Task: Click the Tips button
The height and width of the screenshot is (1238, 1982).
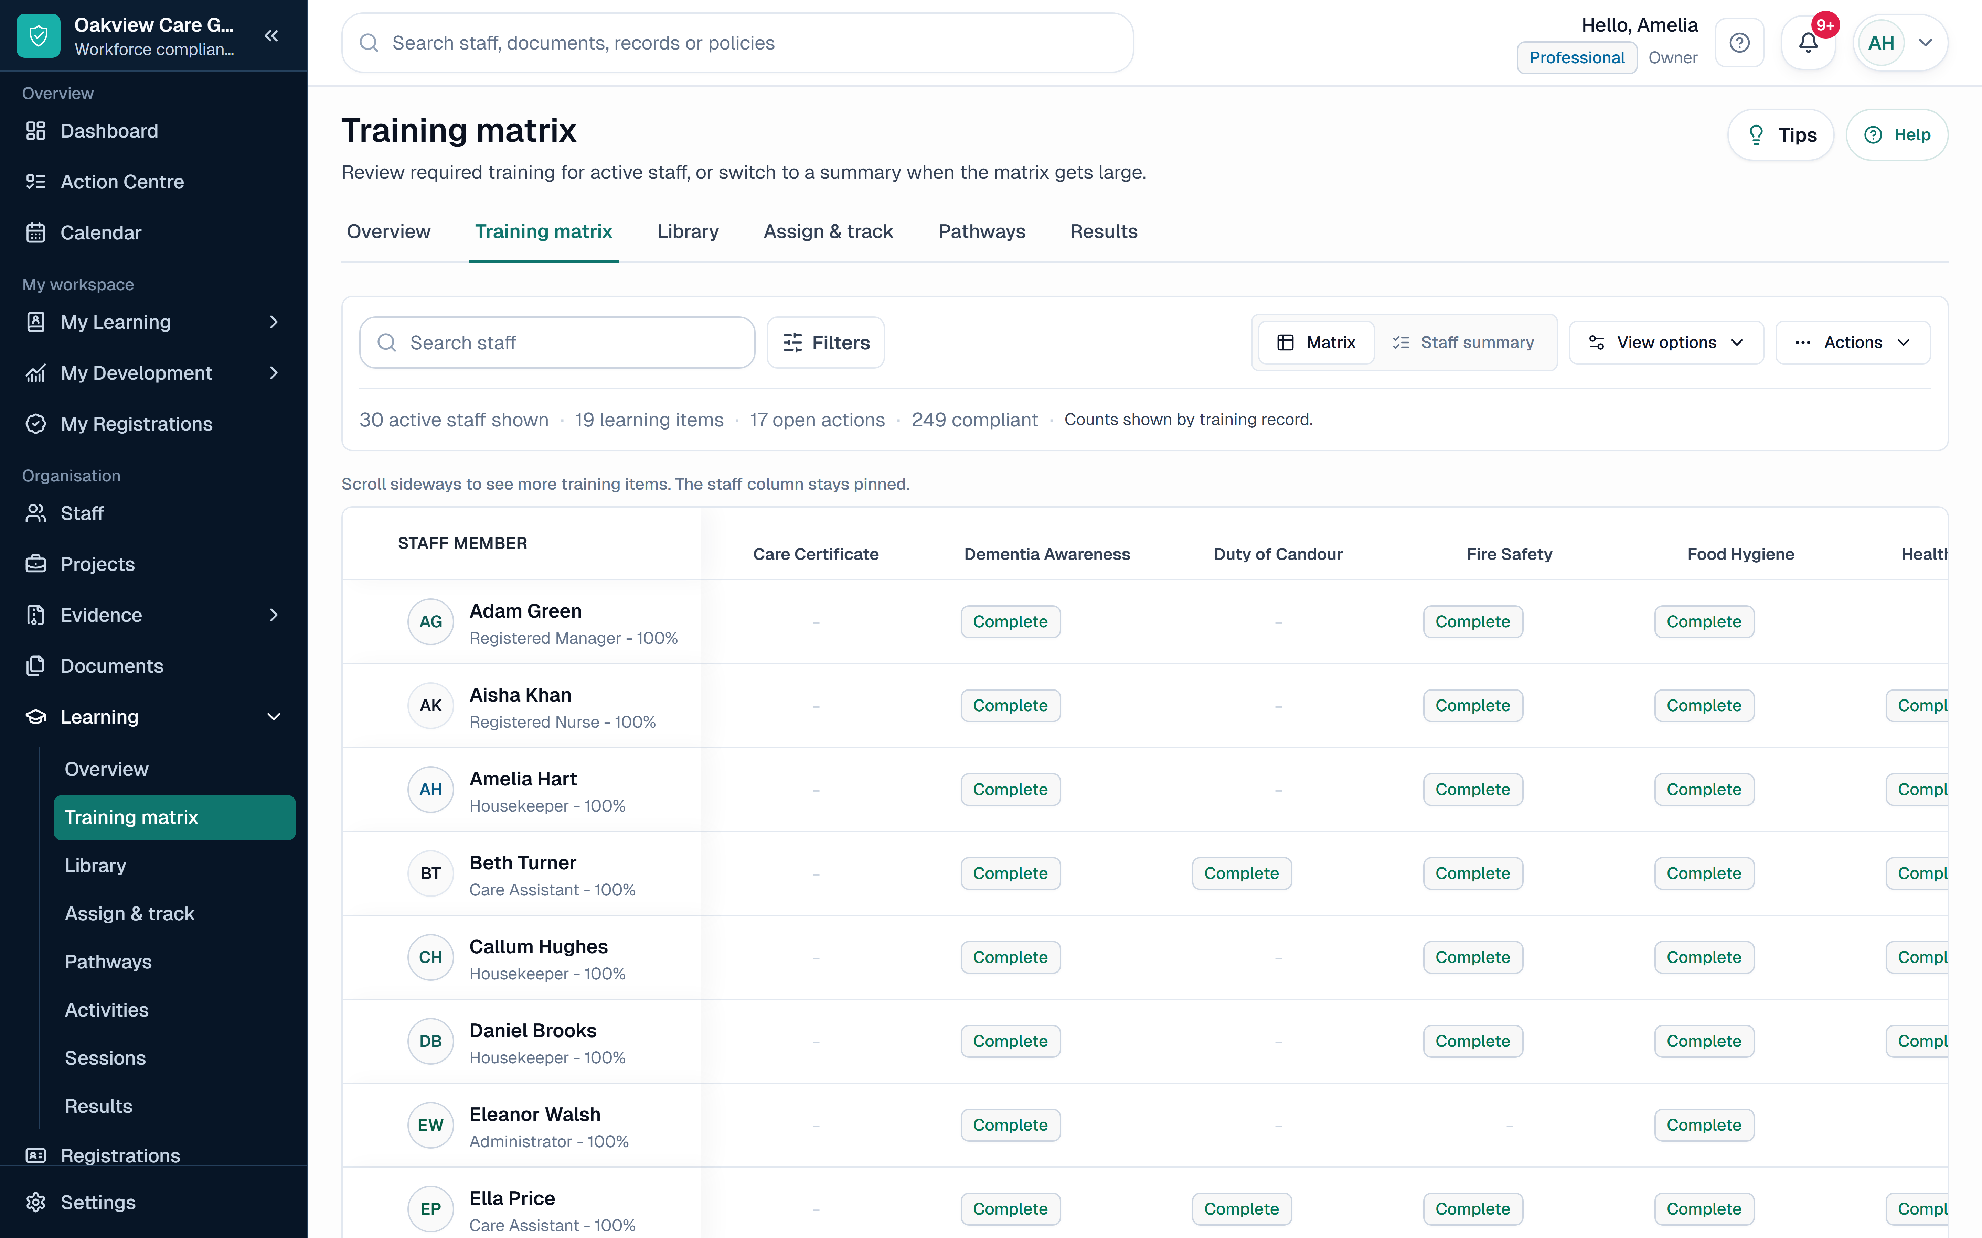Action: [x=1780, y=135]
